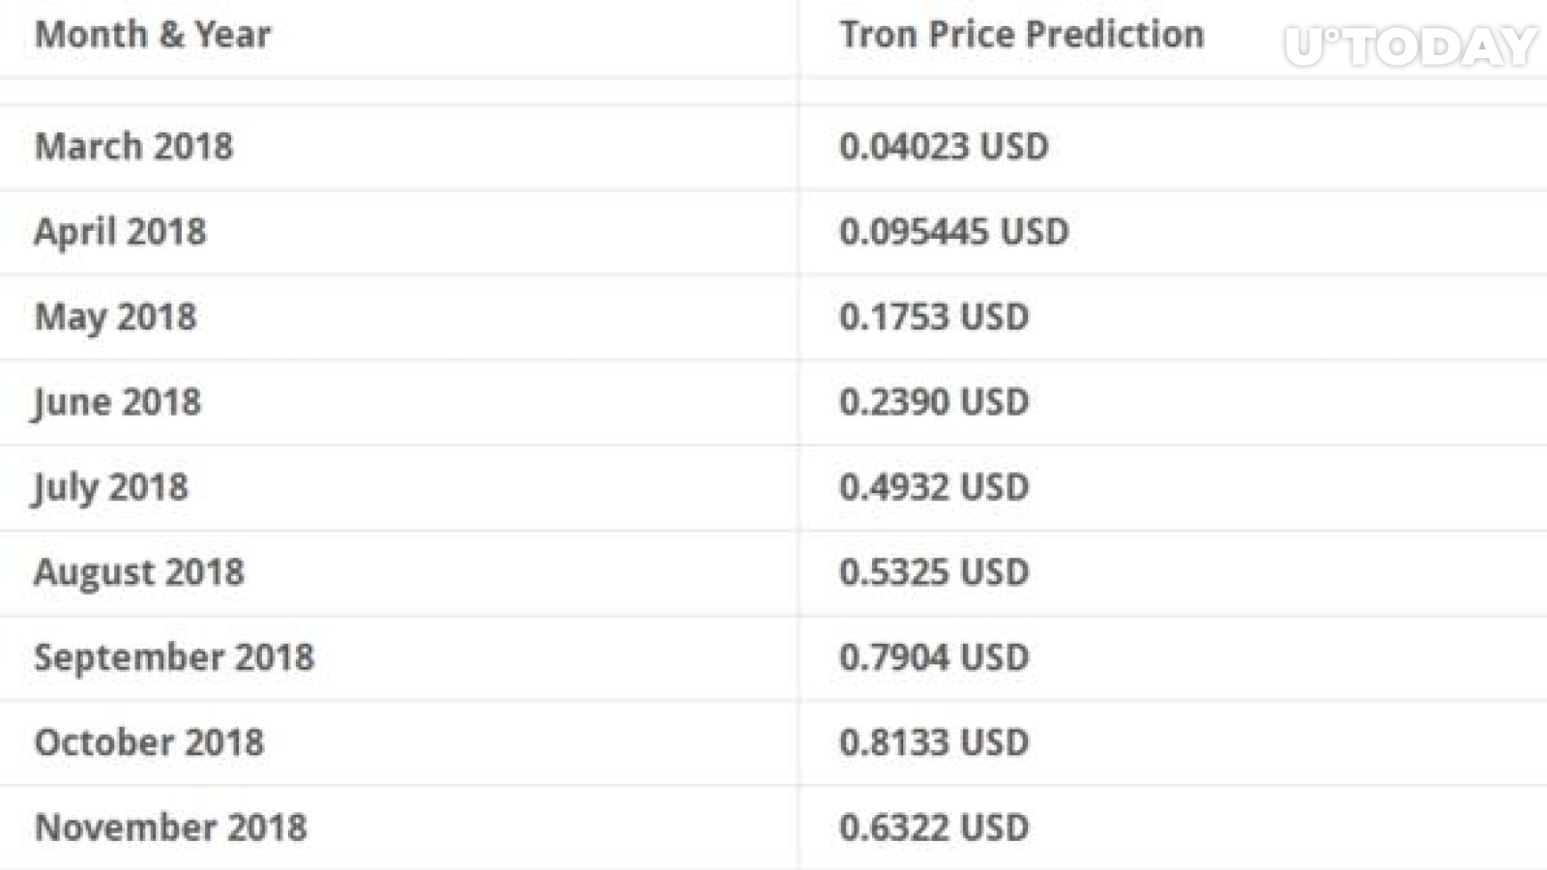Click the March 2018 row label
Screen dimensions: 1547x870
133,146
